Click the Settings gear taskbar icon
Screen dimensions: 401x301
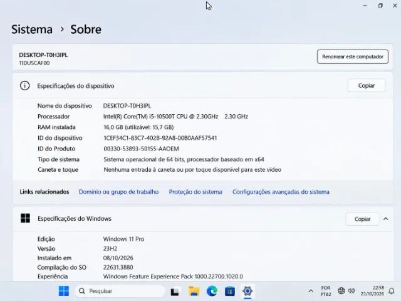247,291
